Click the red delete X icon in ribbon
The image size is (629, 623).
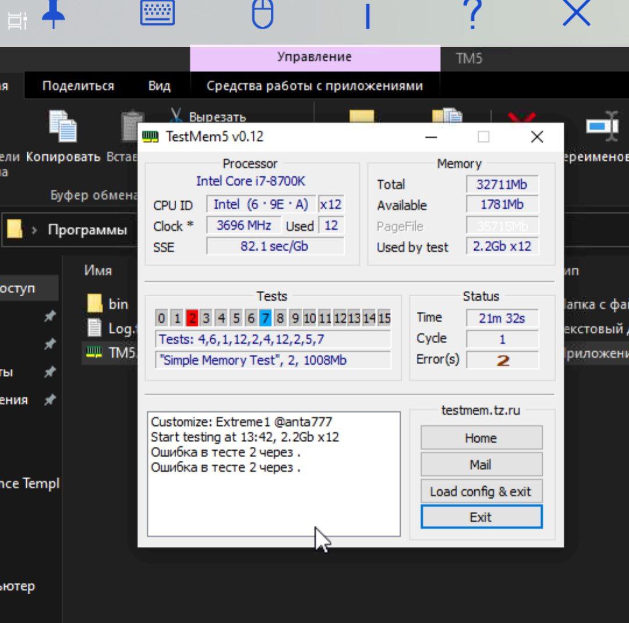tap(521, 118)
